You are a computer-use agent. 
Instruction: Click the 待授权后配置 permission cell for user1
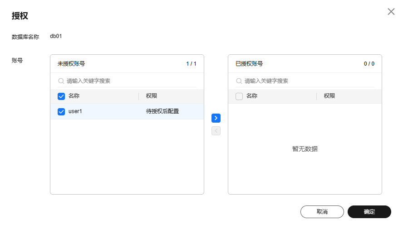click(162, 111)
